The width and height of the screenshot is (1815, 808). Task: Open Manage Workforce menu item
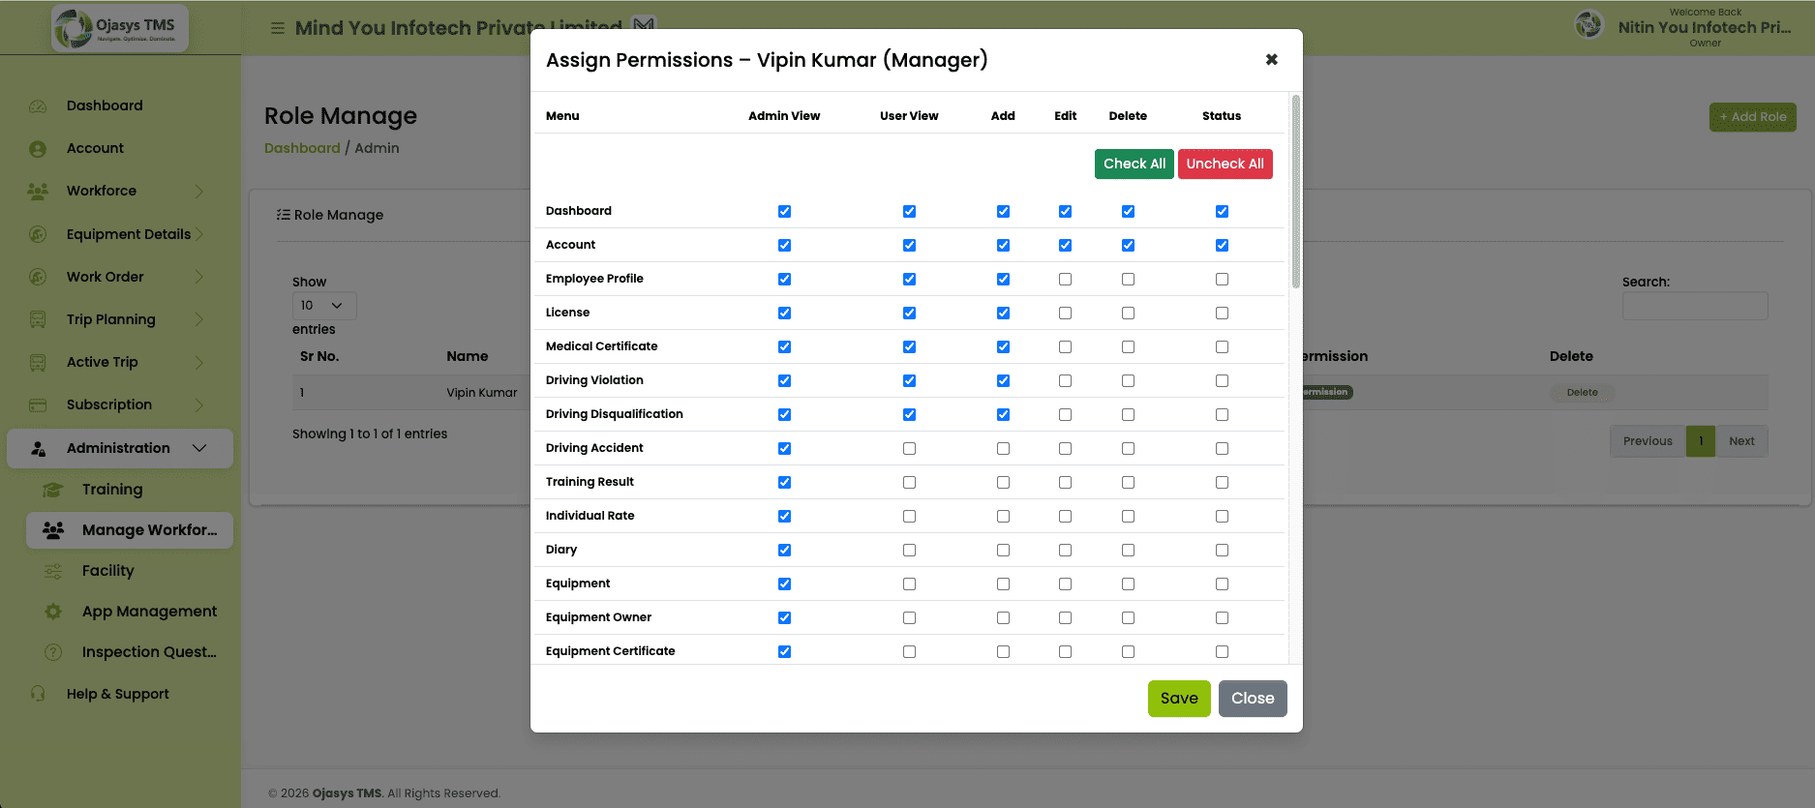130,530
